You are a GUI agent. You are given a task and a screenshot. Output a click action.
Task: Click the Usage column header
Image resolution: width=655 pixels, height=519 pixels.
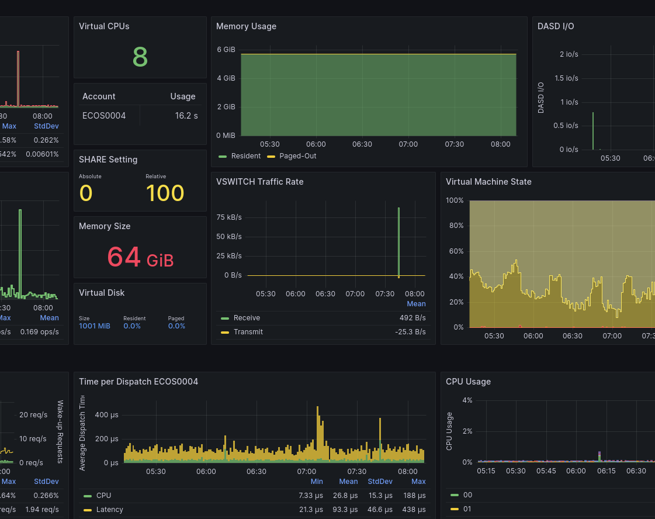pyautogui.click(x=182, y=96)
